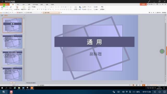Switch to normal view in the status bar
The image size is (167, 94).
coord(133,85)
